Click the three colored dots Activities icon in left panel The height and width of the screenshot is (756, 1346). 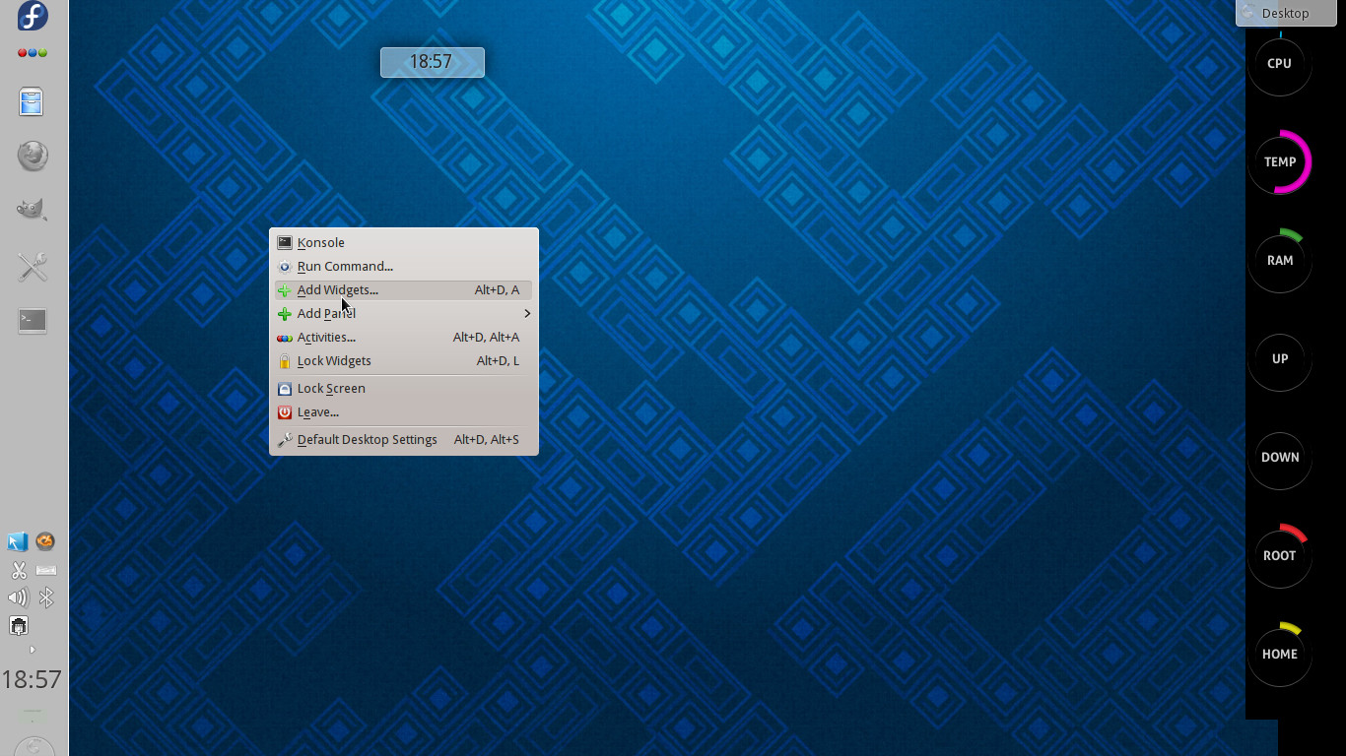click(33, 53)
